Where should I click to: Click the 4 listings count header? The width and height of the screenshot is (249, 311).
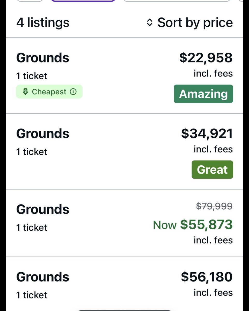click(x=43, y=23)
